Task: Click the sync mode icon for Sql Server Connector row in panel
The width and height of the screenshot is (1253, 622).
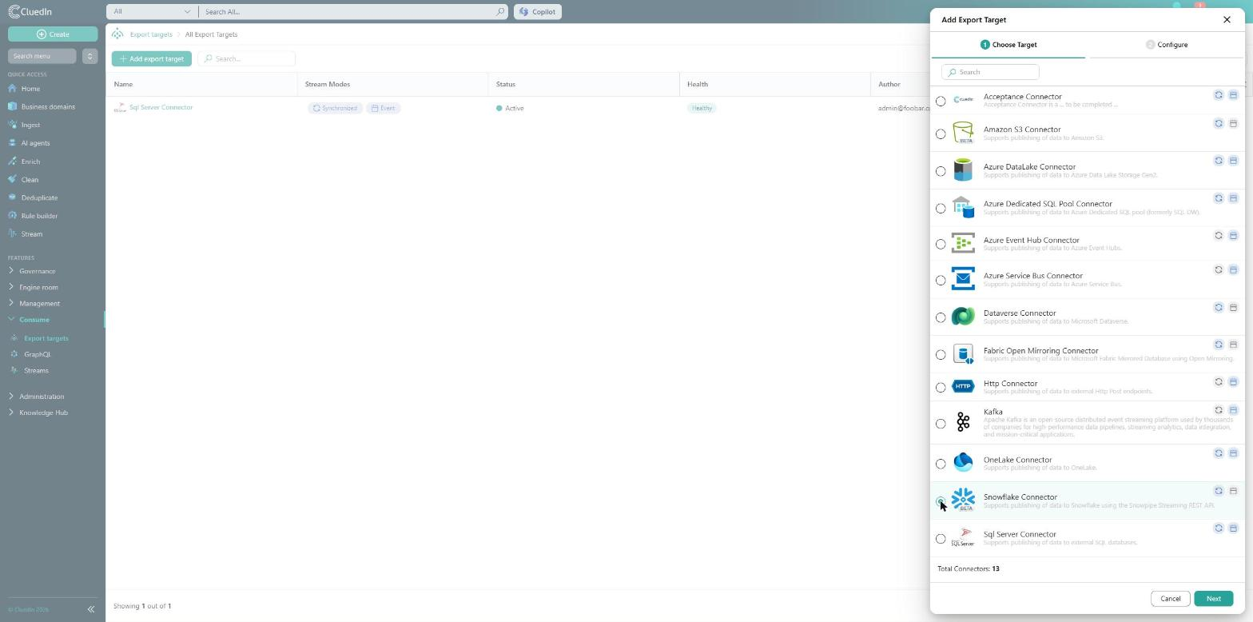Action: [1219, 528]
